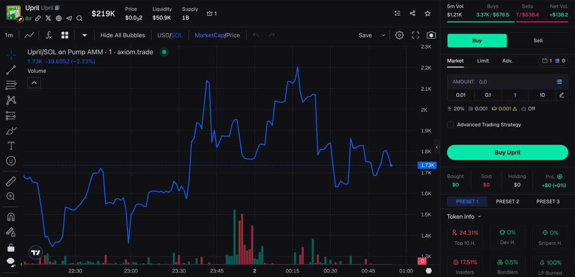Open the TradingView logo link
This screenshot has height=277, width=575.
point(35,253)
